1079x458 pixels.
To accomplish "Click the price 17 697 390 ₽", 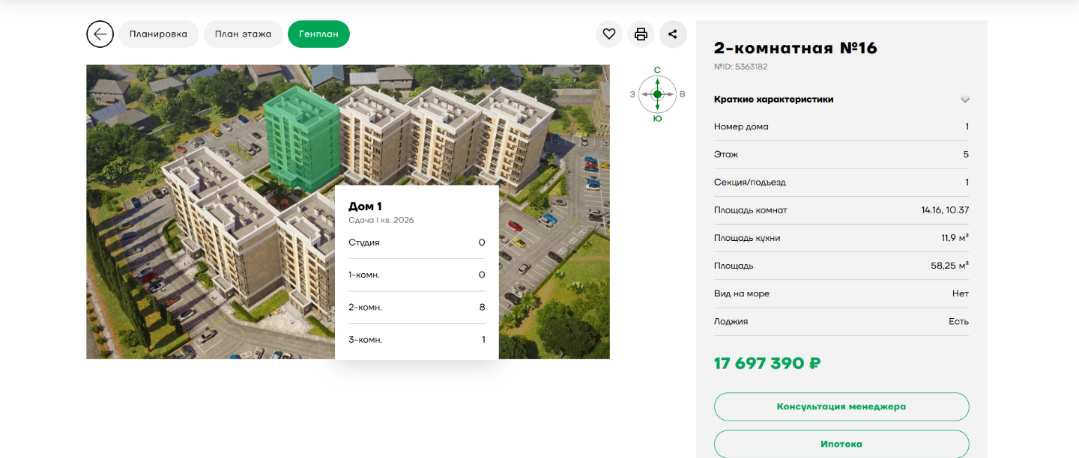I will pyautogui.click(x=767, y=364).
